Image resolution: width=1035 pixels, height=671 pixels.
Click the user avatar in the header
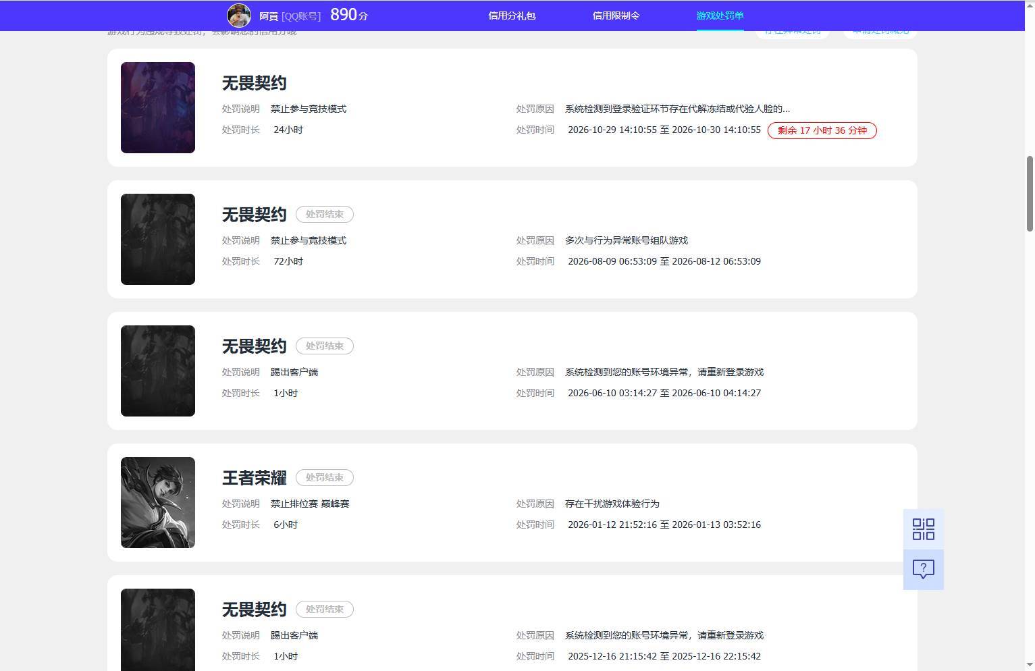point(239,16)
